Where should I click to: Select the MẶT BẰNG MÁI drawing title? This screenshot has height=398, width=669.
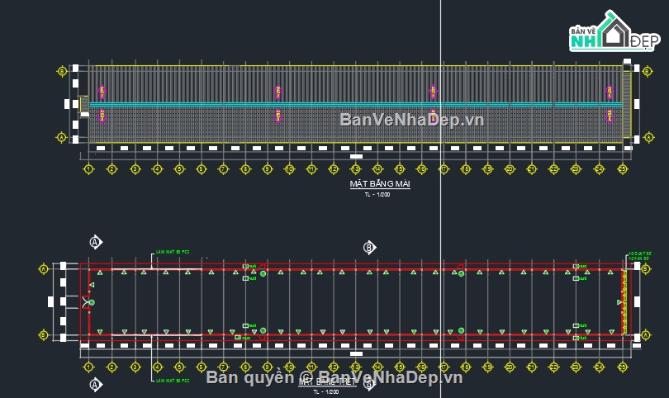(380, 184)
